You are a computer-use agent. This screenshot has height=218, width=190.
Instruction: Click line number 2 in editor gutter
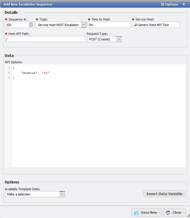pos(9,73)
